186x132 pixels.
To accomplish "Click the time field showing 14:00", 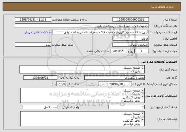I will pyautogui.click(x=61, y=84).
